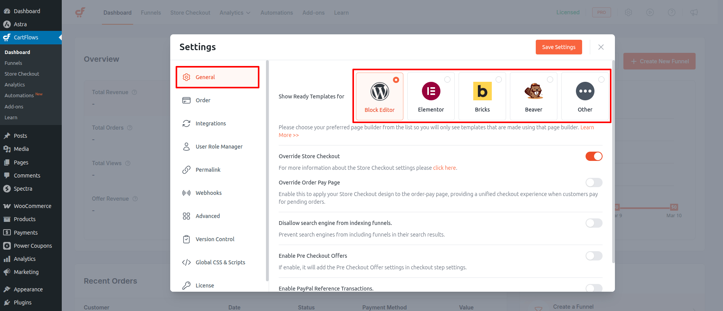The height and width of the screenshot is (311, 723).
Task: Open the Learn top navigation tab
Action: tap(341, 13)
